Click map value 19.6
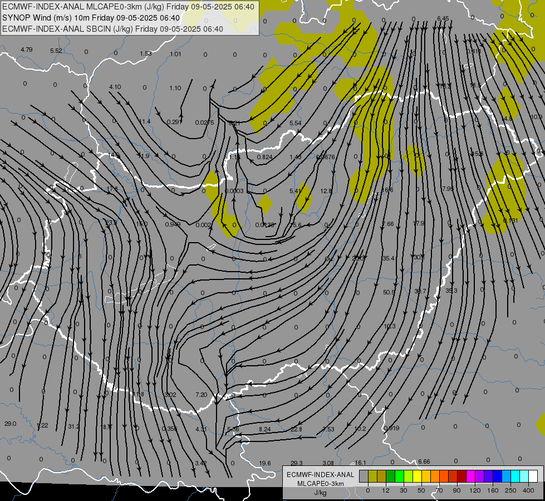The height and width of the screenshot is (501, 545). coord(265,463)
